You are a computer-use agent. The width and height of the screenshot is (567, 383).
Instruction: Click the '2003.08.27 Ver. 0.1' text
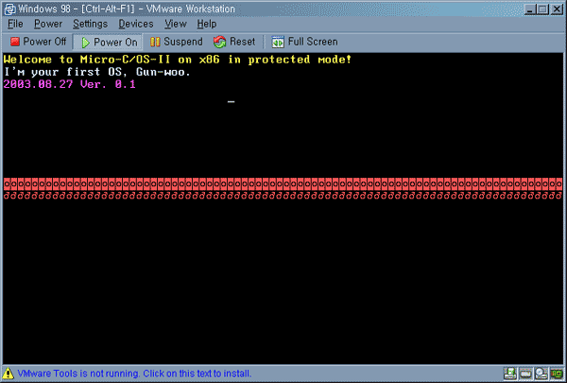(x=69, y=84)
